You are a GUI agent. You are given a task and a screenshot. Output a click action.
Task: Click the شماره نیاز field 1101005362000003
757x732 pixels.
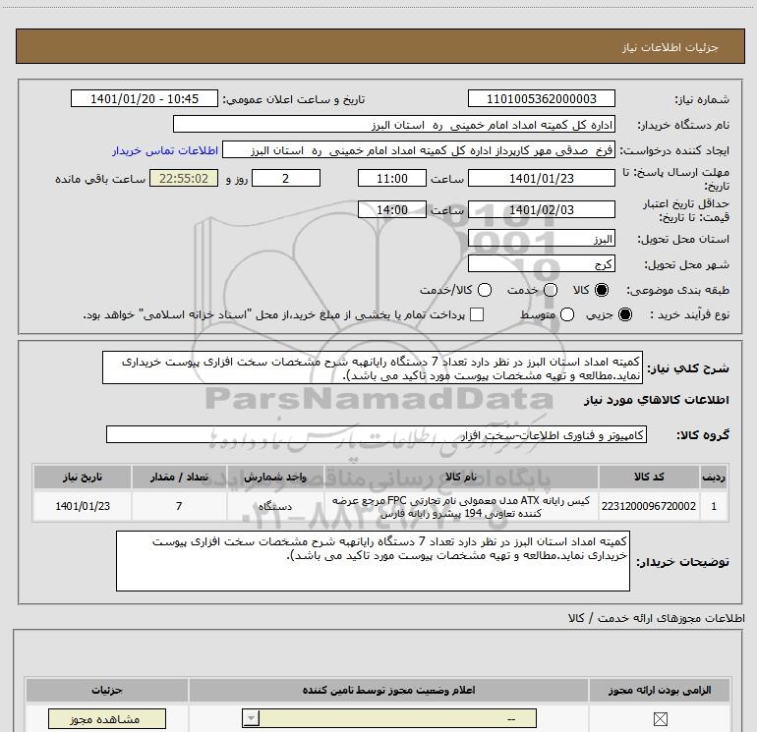point(541,99)
